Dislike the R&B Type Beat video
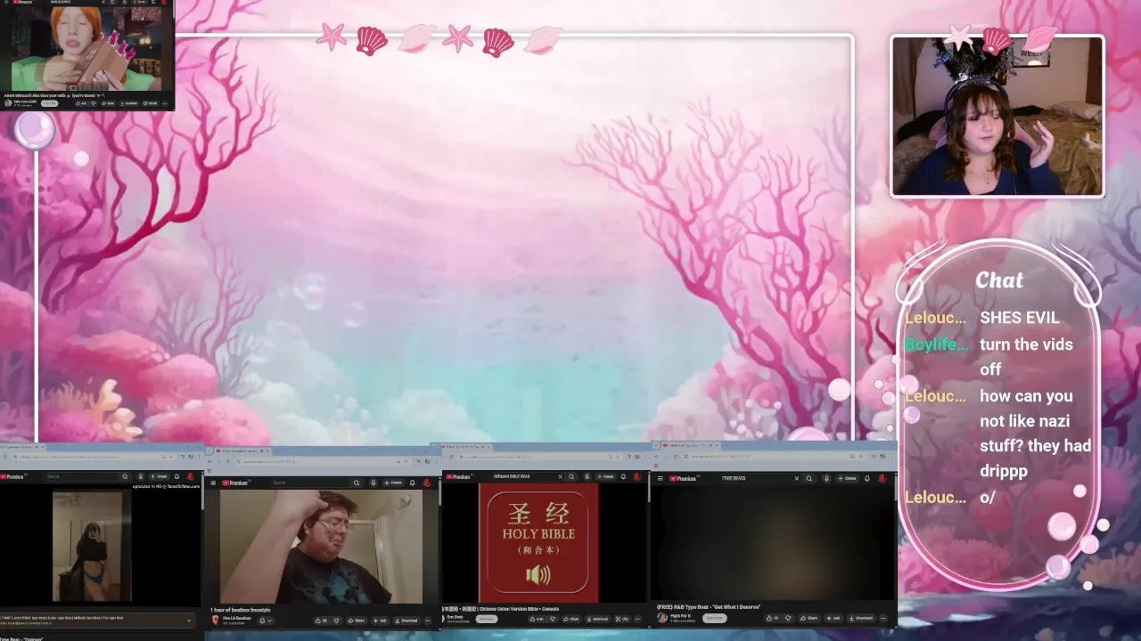 pos(788,618)
